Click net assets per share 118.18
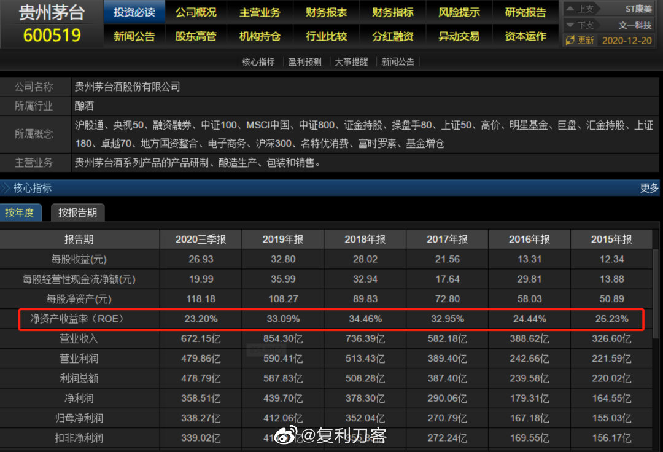Viewport: 663px width, 452px height. pyautogui.click(x=201, y=299)
